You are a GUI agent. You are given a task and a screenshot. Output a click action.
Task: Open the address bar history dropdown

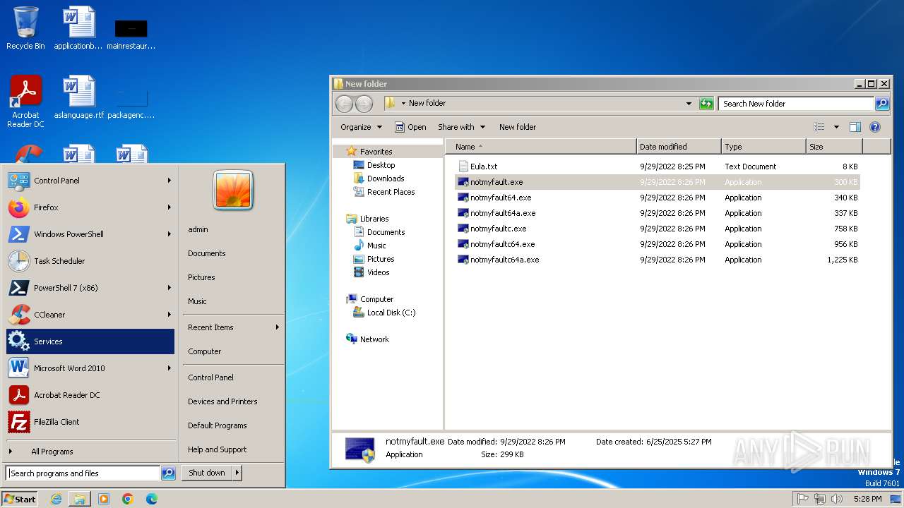pyautogui.click(x=689, y=104)
